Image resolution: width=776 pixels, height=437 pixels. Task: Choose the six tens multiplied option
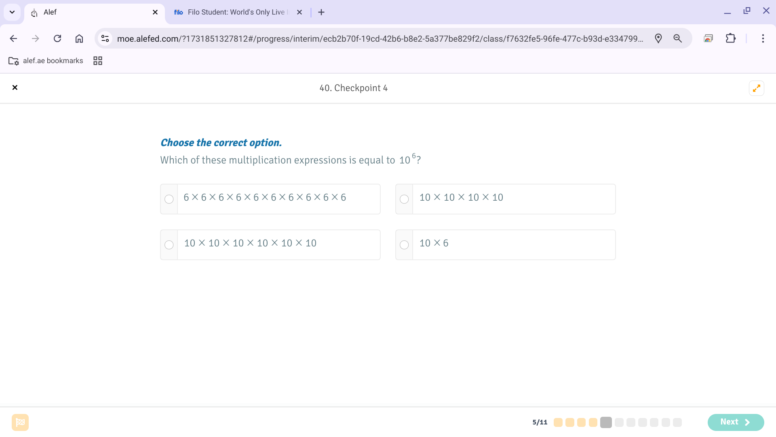tap(169, 245)
